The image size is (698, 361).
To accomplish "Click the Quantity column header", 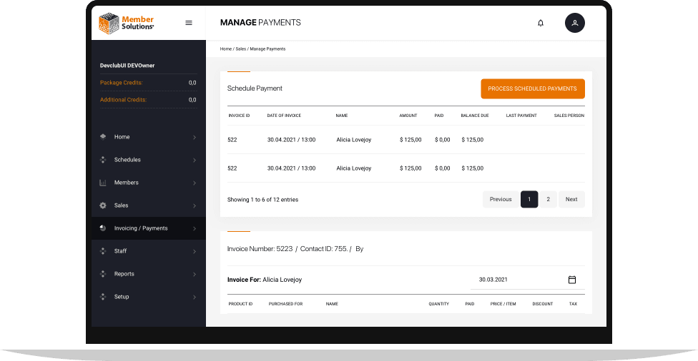I will (x=439, y=304).
